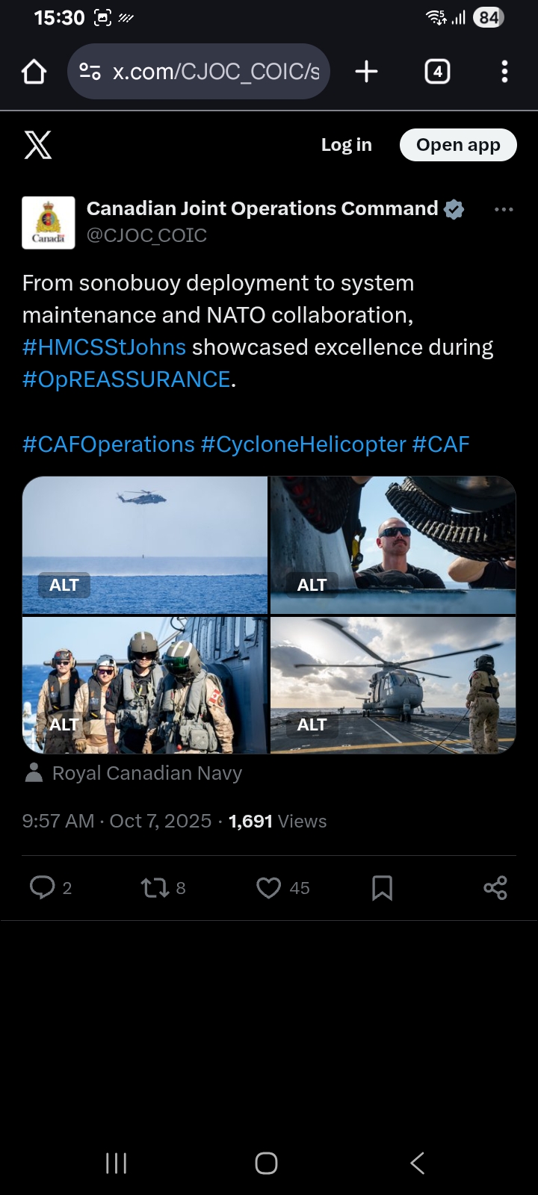The width and height of the screenshot is (538, 1195).
Task: Show ALT text on crew group photo
Action: coord(64,724)
